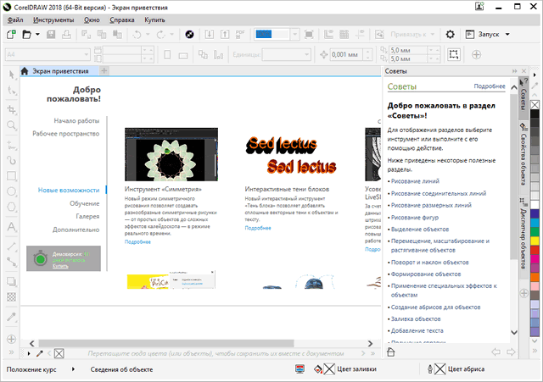This screenshot has height=382, width=543.
Task: Click the New document icon
Action: pos(10,35)
